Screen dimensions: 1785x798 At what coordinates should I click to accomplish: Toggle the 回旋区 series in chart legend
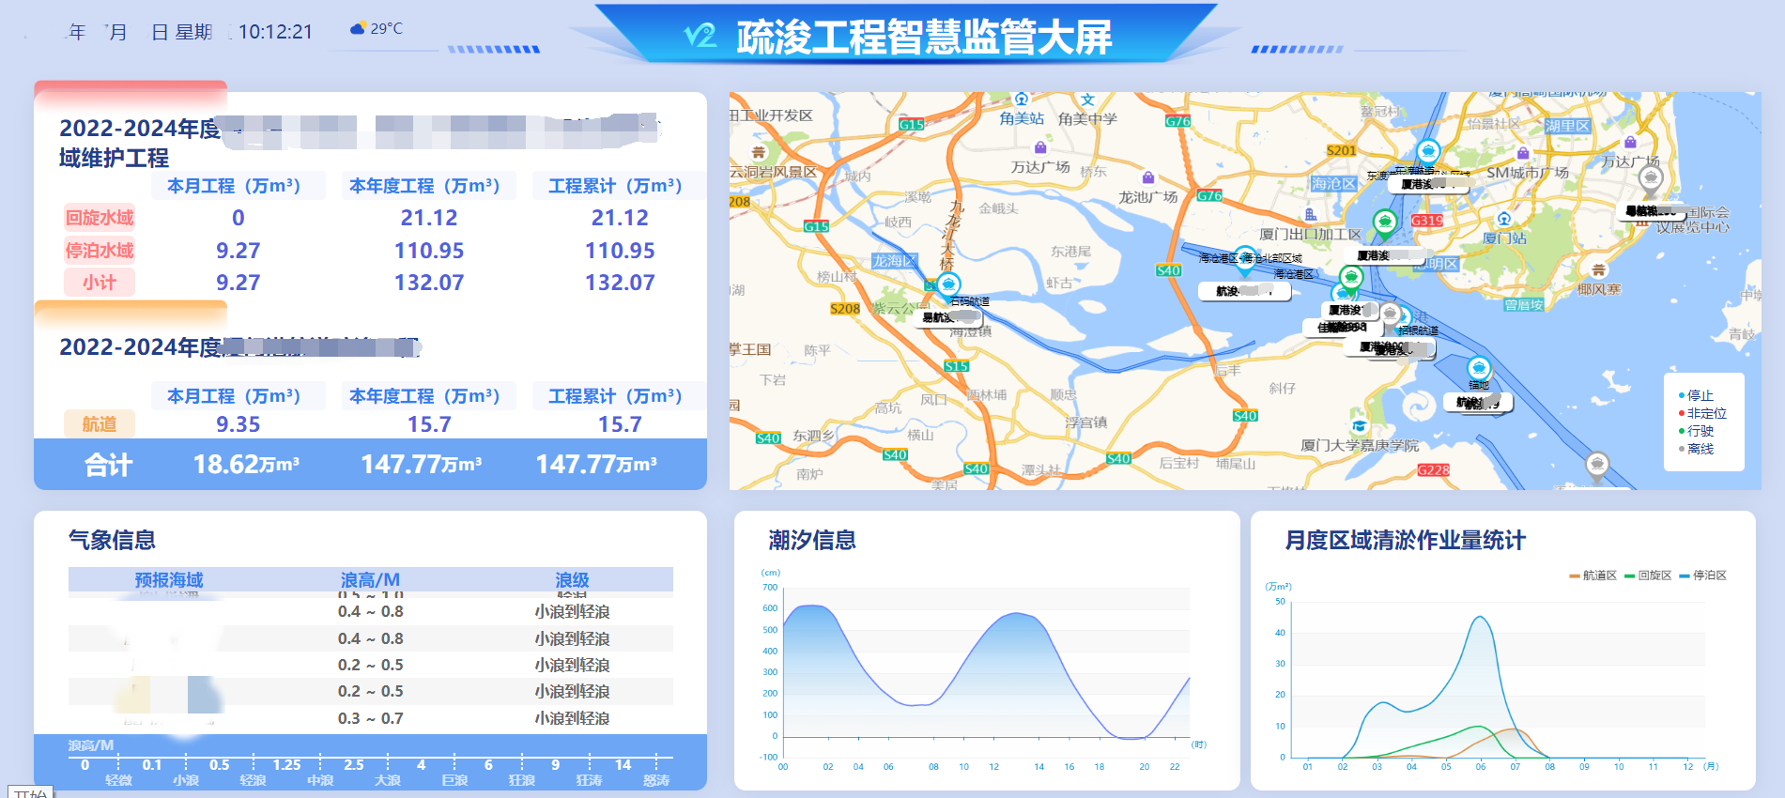point(1648,575)
